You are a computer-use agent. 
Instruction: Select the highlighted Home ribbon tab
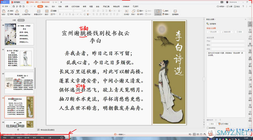40,6
